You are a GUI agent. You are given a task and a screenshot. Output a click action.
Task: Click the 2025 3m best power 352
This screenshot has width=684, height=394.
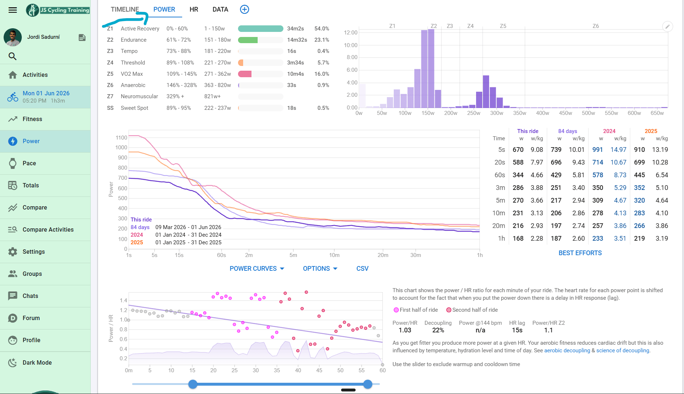click(639, 188)
